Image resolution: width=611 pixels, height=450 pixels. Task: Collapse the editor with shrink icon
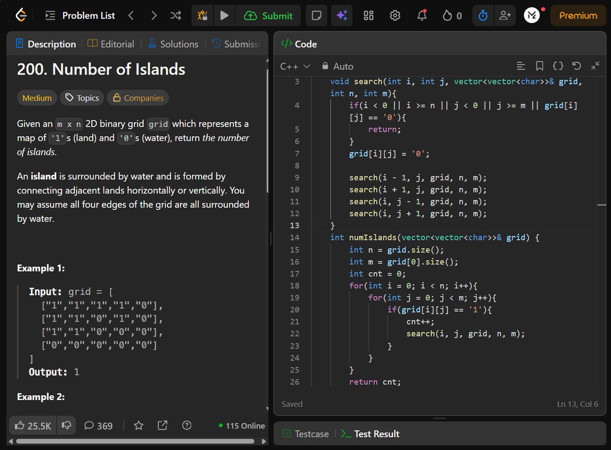point(595,66)
